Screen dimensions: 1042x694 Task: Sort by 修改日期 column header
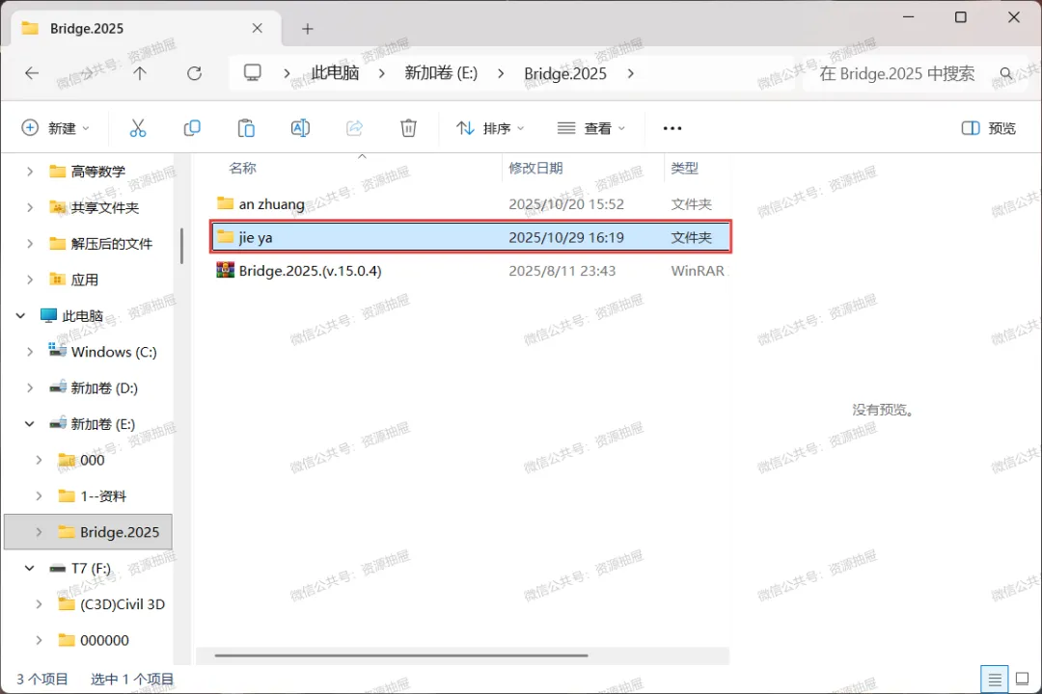tap(535, 168)
